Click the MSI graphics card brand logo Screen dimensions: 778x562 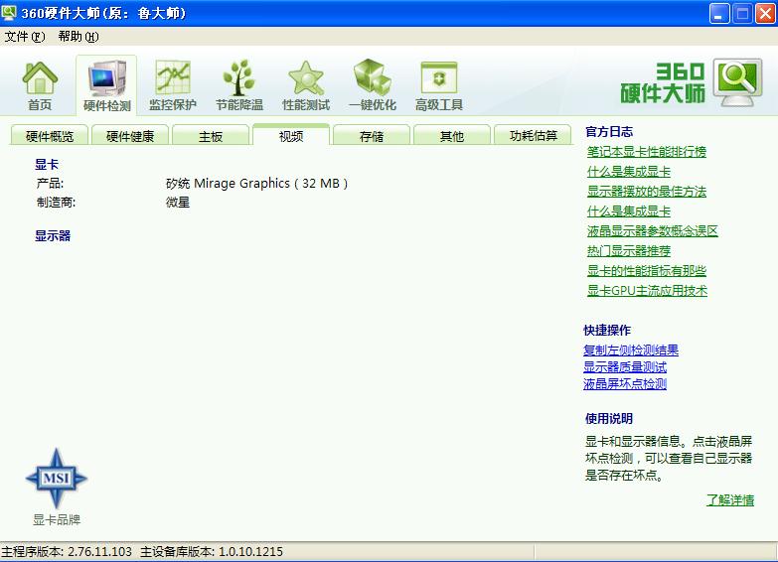(x=57, y=480)
